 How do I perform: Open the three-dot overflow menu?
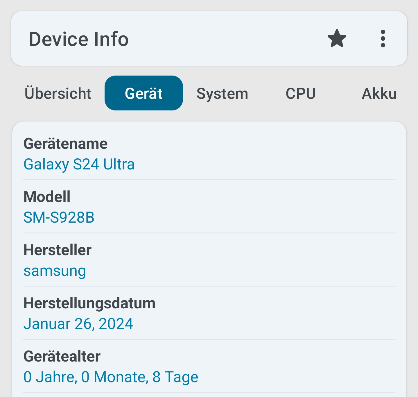(383, 39)
